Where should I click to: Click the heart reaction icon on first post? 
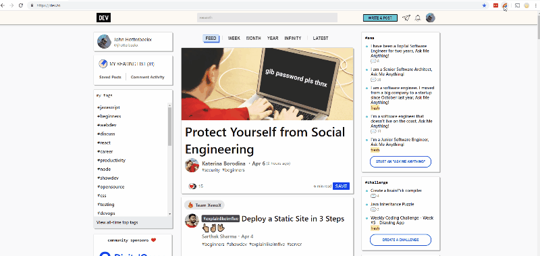pos(192,186)
